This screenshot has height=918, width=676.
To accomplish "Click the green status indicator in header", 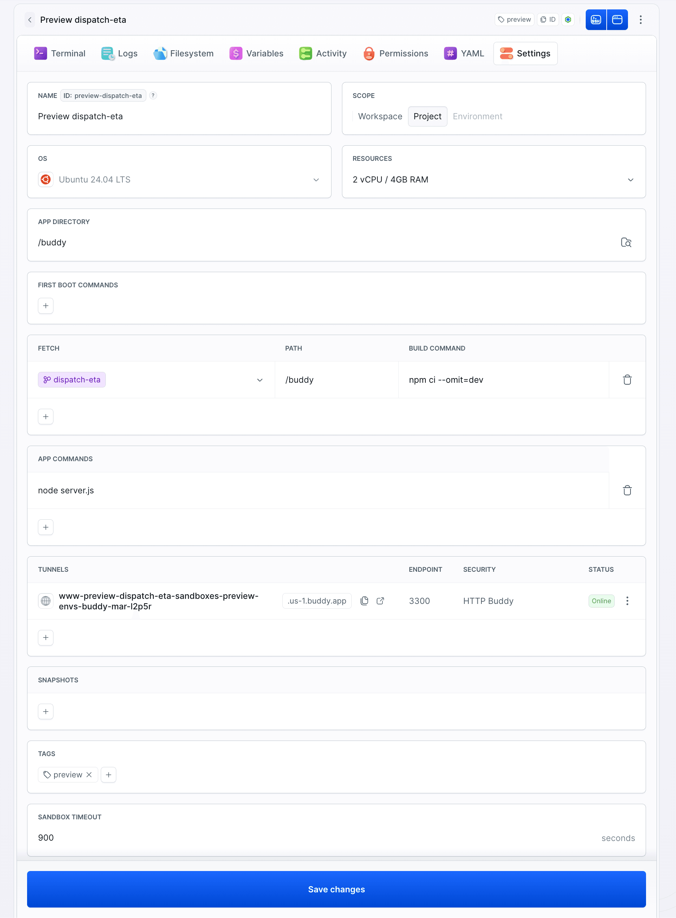I will [568, 20].
